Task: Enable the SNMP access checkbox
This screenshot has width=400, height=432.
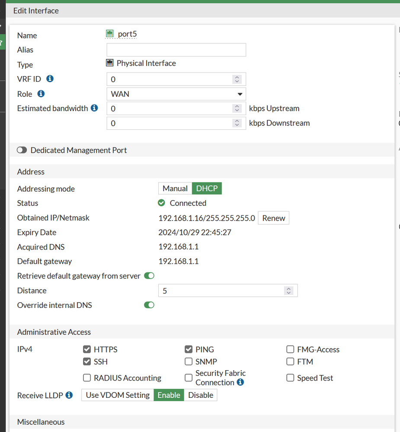Action: (189, 362)
